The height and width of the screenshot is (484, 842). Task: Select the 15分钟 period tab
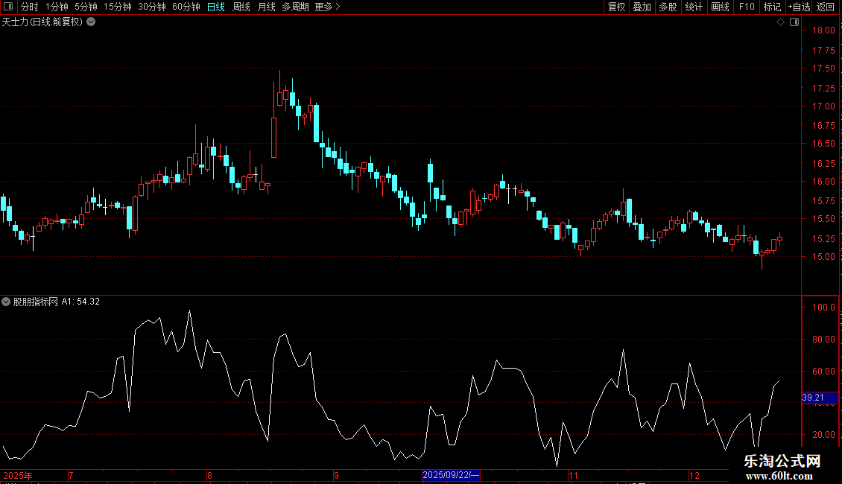[118, 7]
